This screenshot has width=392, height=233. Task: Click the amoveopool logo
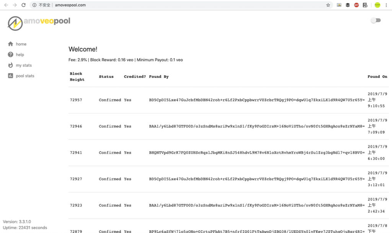click(x=39, y=22)
